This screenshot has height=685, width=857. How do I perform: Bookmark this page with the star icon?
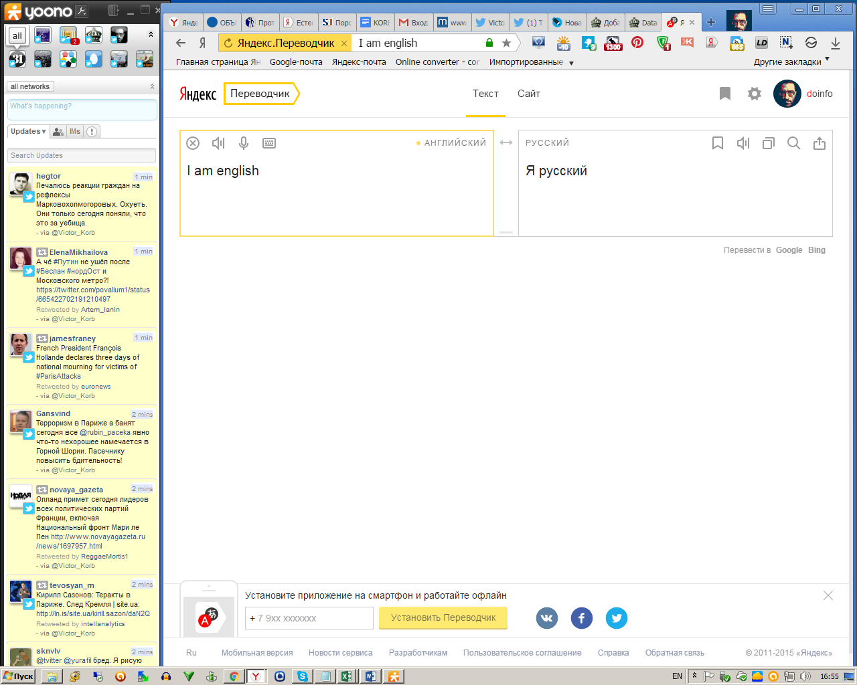click(506, 43)
